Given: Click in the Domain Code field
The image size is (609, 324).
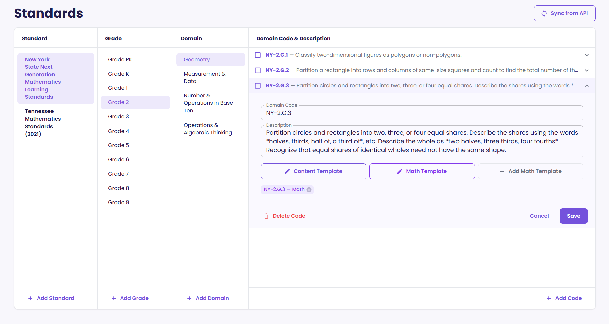Looking at the screenshot, I should pyautogui.click(x=422, y=113).
